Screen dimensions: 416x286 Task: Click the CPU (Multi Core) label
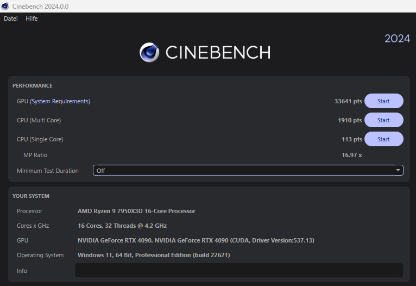point(39,120)
